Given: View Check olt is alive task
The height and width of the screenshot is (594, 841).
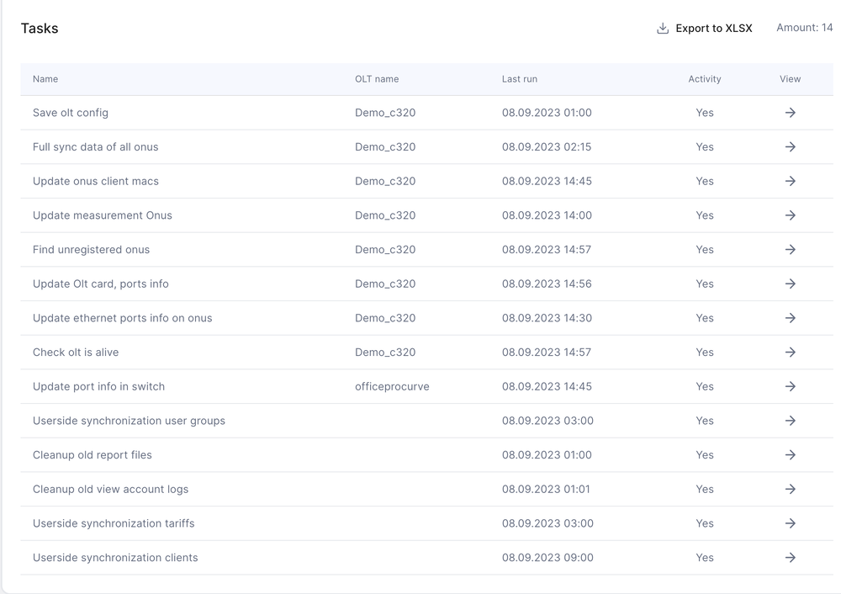Looking at the screenshot, I should (790, 353).
